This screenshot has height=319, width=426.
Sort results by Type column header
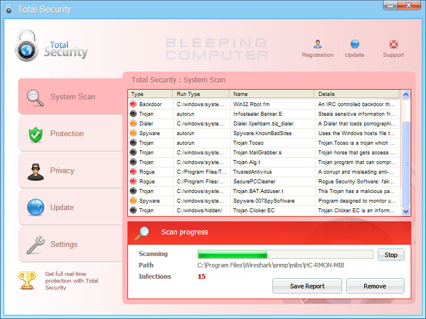pyautogui.click(x=150, y=94)
